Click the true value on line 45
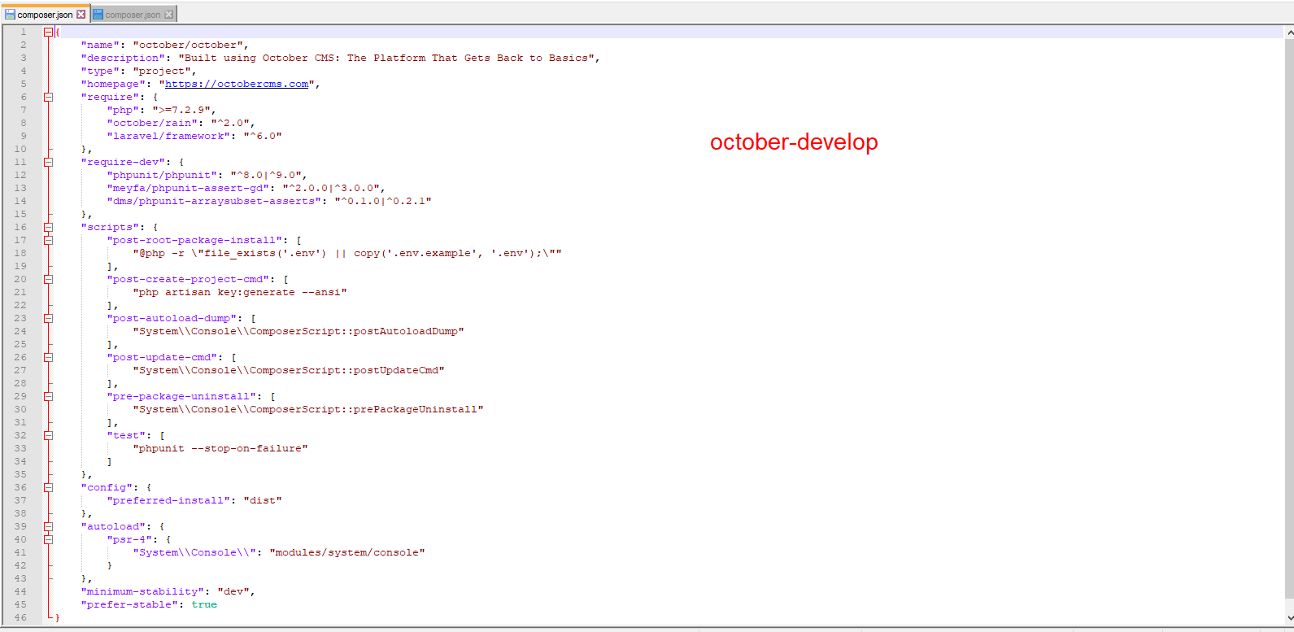The width and height of the screenshot is (1294, 632). click(204, 604)
